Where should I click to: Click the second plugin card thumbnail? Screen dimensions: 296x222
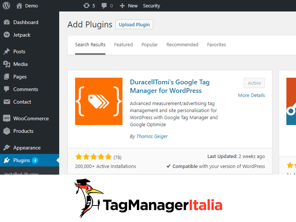[291, 101]
